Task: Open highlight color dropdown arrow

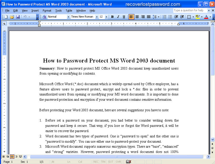Action: (202, 17)
